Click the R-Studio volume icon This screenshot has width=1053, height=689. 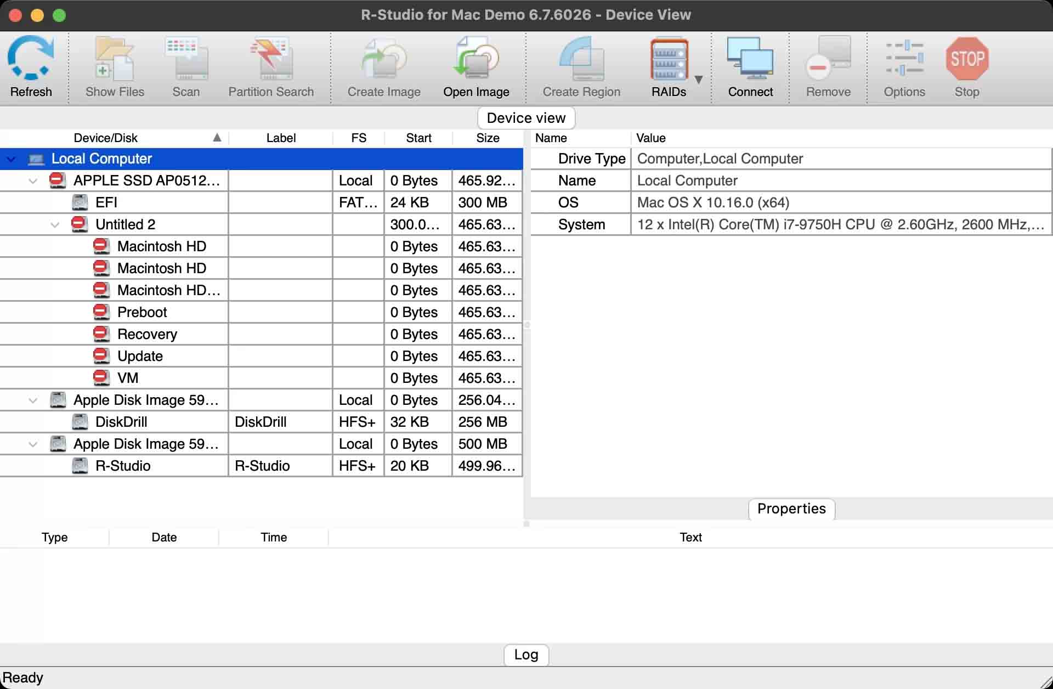pos(80,466)
